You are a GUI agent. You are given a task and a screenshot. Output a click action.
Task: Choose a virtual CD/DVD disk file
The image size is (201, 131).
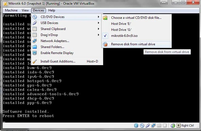137,18
